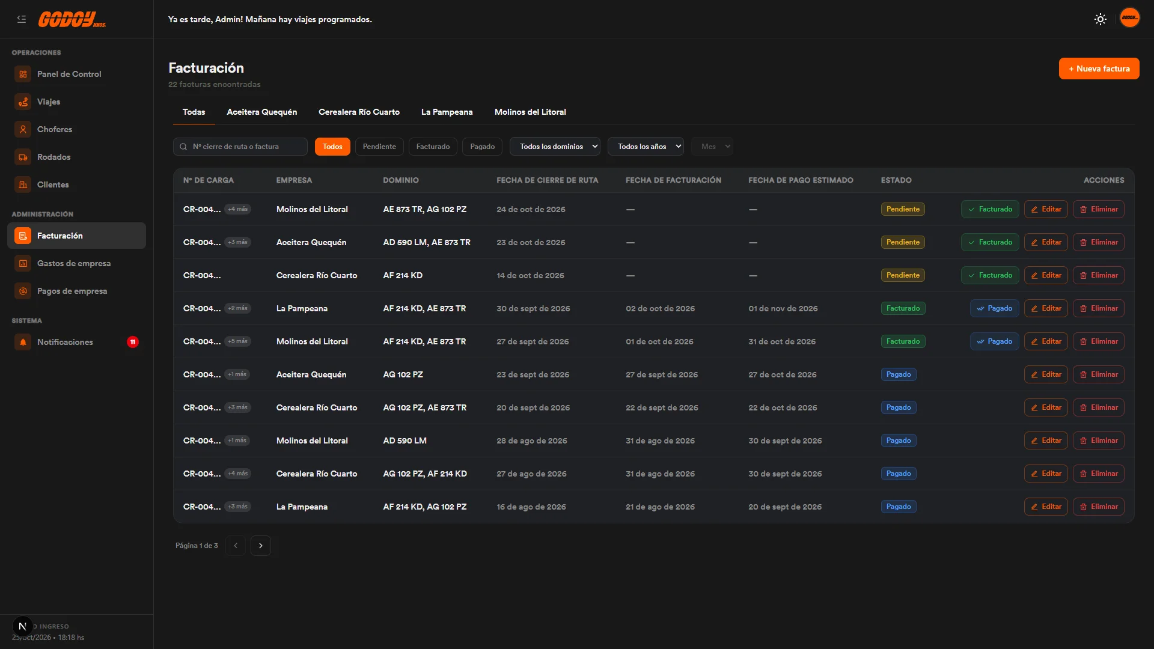Screen dimensions: 1154x649
Task: Click the red 11 notifications badge
Action: pos(133,342)
